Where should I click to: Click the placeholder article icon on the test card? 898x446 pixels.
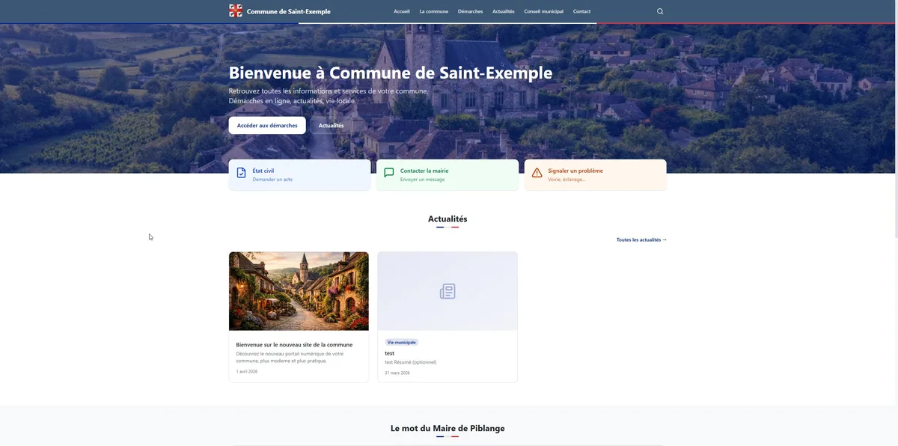[448, 290]
